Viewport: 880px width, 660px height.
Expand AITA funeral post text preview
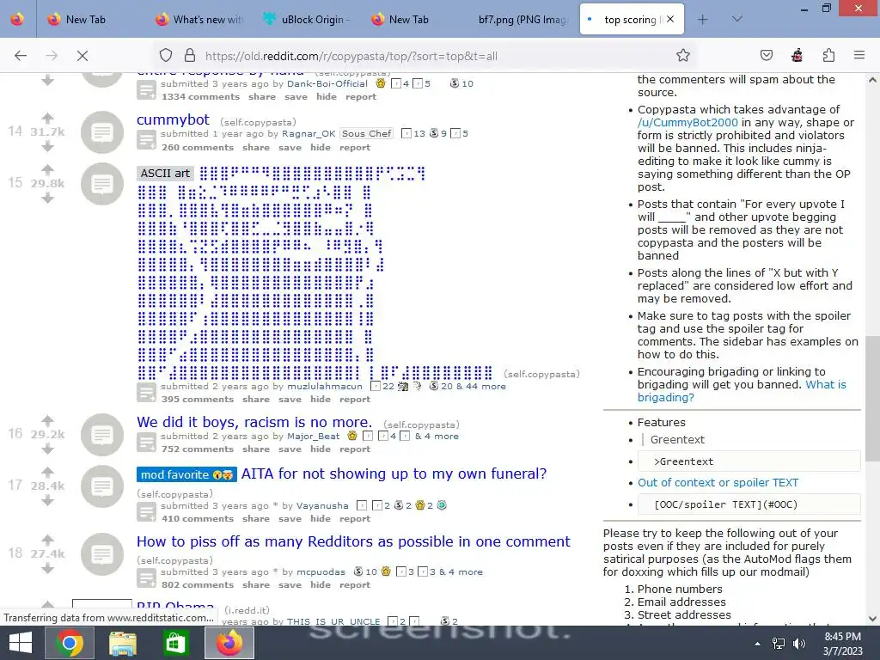tap(146, 512)
